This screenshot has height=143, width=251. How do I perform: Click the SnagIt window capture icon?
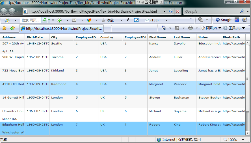click(x=237, y=20)
